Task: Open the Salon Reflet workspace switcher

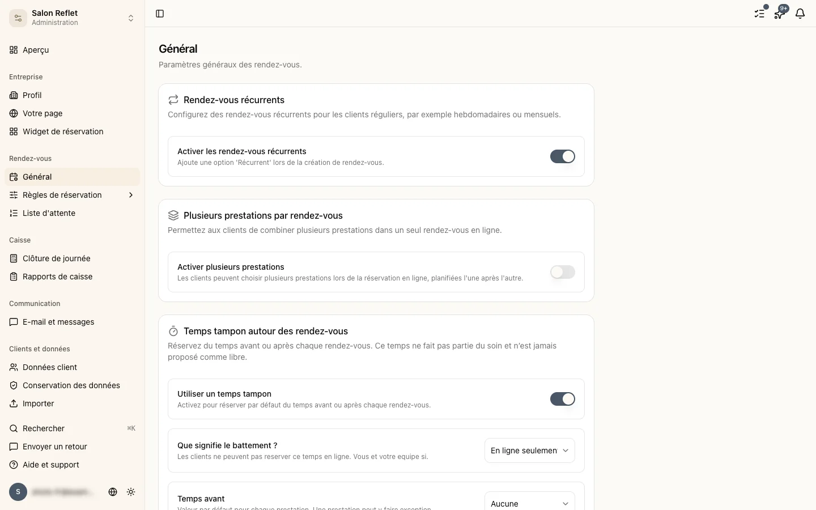Action: point(73,18)
